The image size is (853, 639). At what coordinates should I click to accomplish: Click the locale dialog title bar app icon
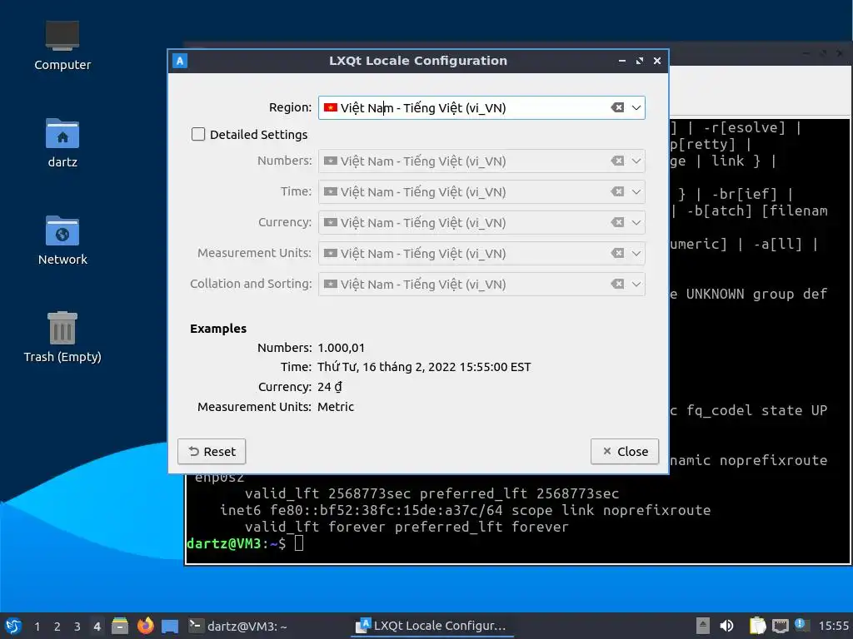[180, 61]
